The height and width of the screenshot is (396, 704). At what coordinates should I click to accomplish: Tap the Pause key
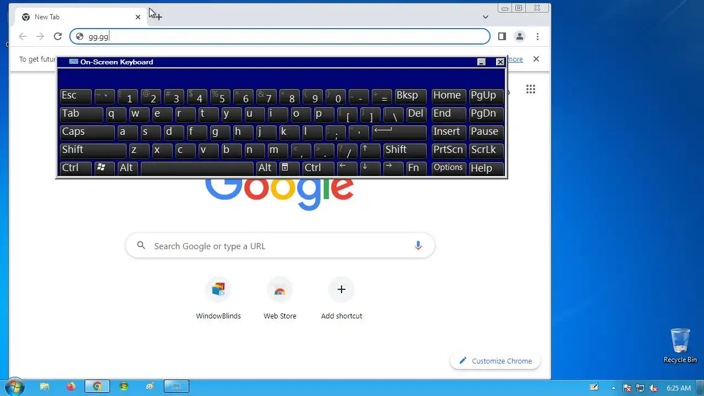(486, 133)
